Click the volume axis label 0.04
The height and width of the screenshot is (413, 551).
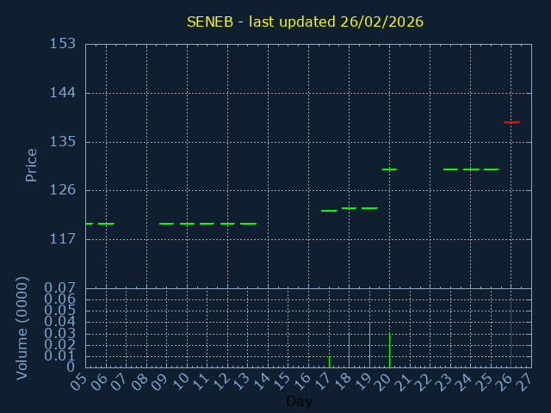pos(59,322)
